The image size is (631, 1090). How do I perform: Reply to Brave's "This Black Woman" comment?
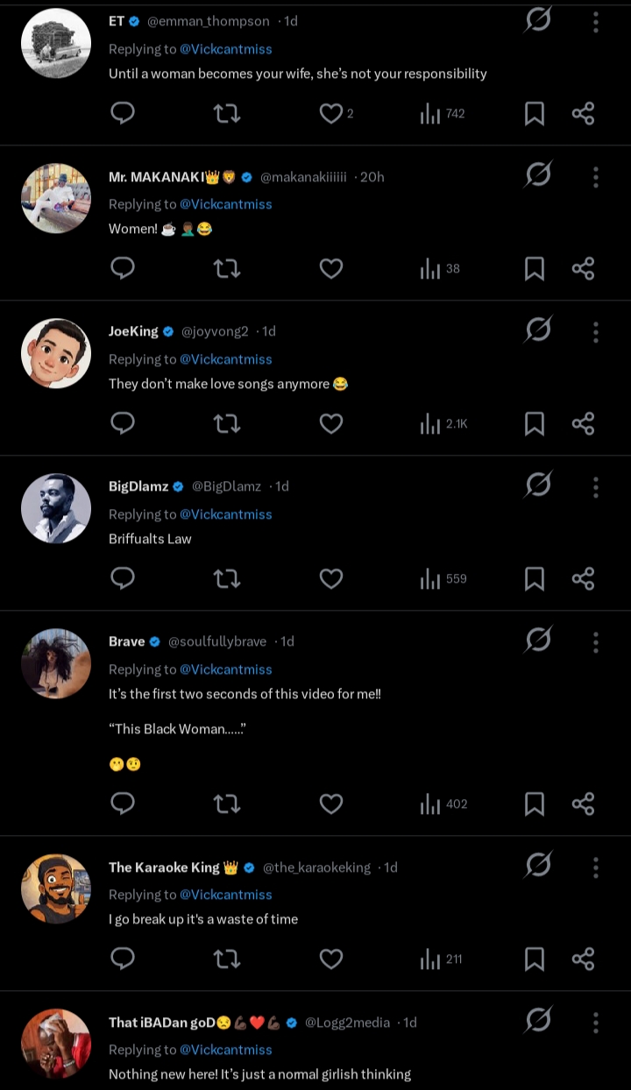(x=123, y=804)
